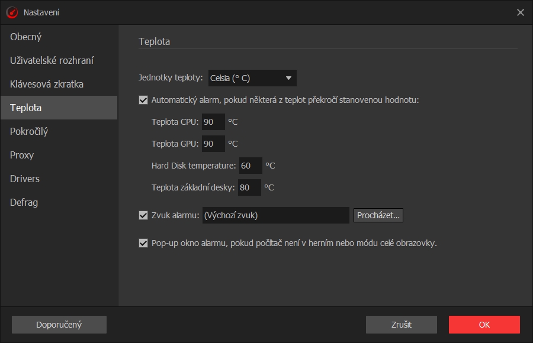Open the Proxy settings section
The image size is (533, 343).
22,155
